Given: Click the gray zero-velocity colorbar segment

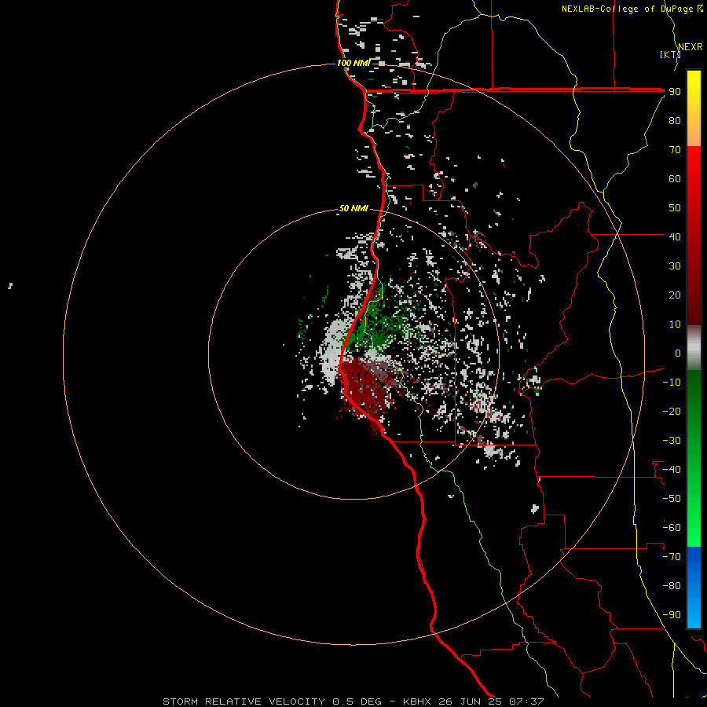Looking at the screenshot, I should [694, 348].
